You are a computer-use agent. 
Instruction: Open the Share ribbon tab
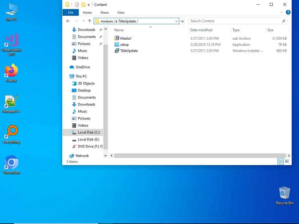104,12
